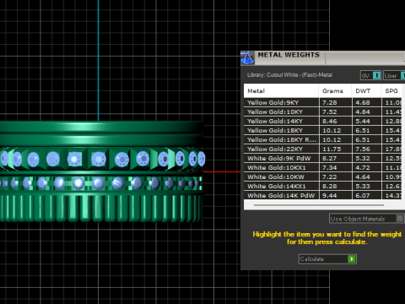Click the 8.46 grams value

tap(330, 121)
